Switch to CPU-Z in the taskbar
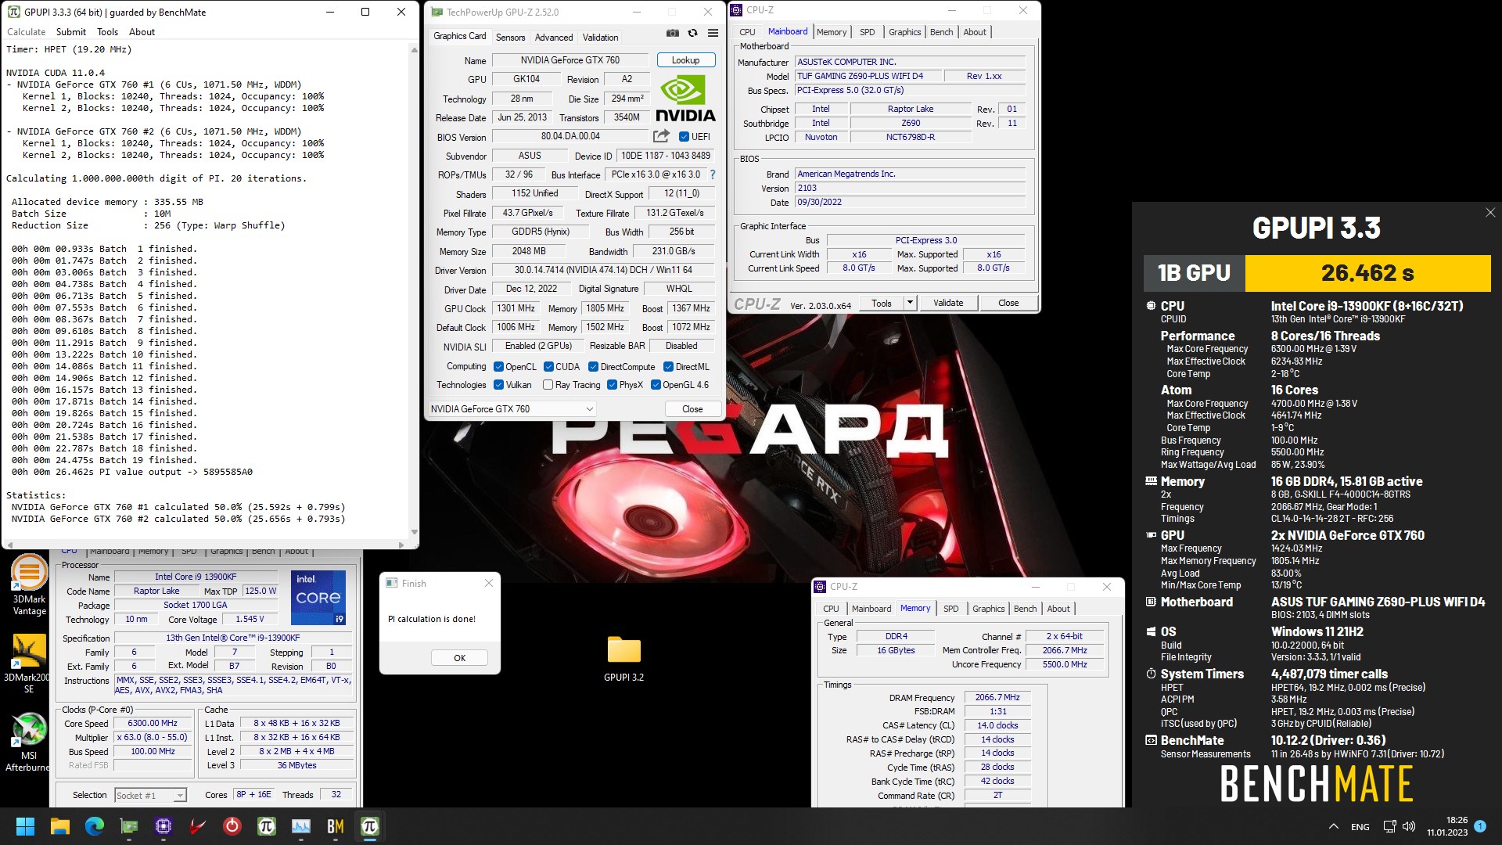The width and height of the screenshot is (1502, 845). coord(163,826)
